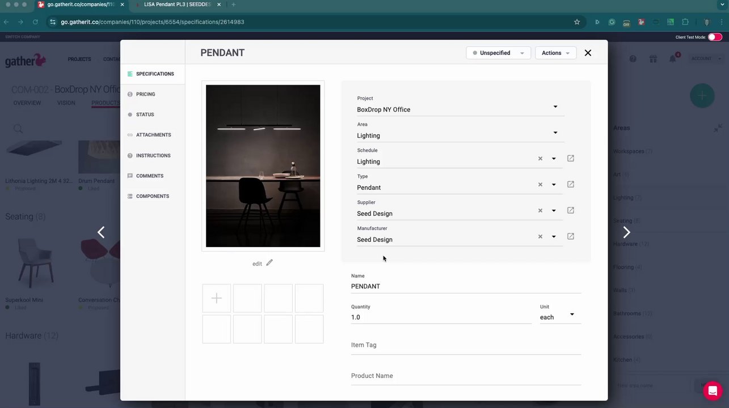Image resolution: width=729 pixels, height=408 pixels.
Task: Click the green add plus button
Action: [702, 96]
